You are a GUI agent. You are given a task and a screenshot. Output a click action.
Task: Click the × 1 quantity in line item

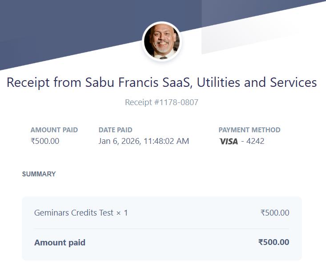coord(122,213)
